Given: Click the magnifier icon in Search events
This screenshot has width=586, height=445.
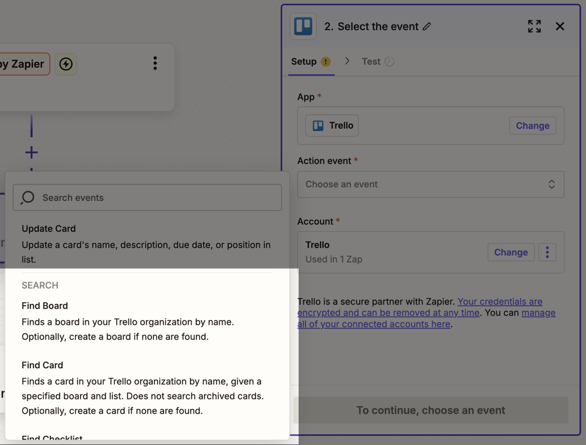Looking at the screenshot, I should pos(27,198).
